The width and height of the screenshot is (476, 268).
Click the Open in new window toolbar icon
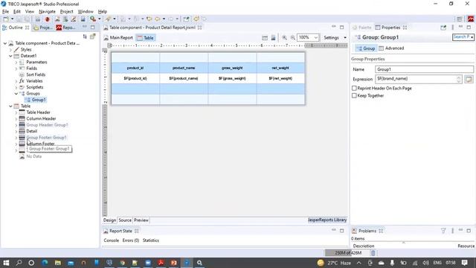(x=186, y=19)
